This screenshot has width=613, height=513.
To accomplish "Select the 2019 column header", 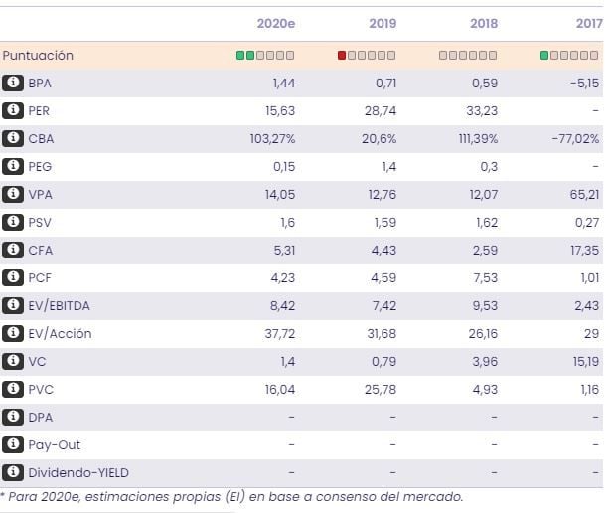I will point(383,21).
